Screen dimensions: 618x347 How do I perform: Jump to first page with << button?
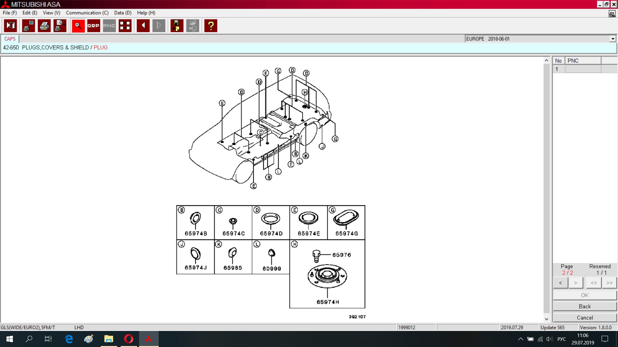[594, 283]
